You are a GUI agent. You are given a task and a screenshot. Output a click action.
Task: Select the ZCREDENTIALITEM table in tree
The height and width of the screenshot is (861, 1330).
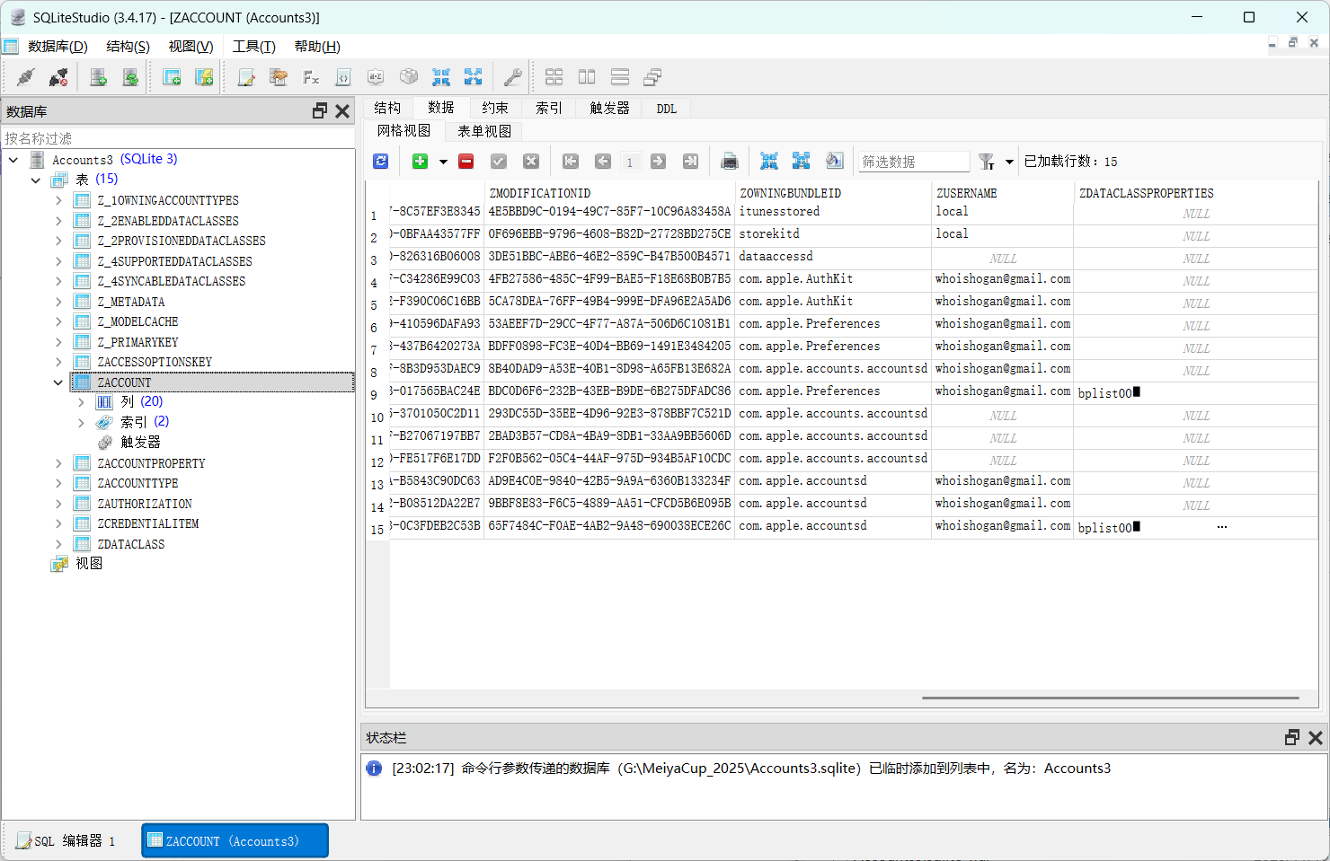[x=148, y=523]
